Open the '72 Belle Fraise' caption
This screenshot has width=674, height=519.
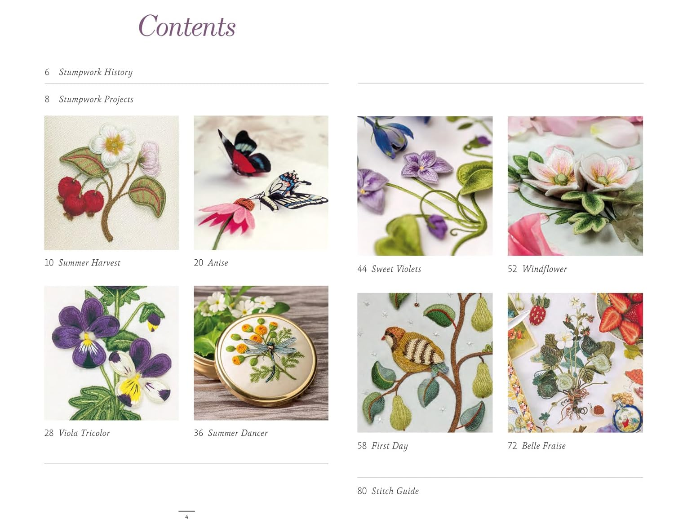click(x=537, y=446)
